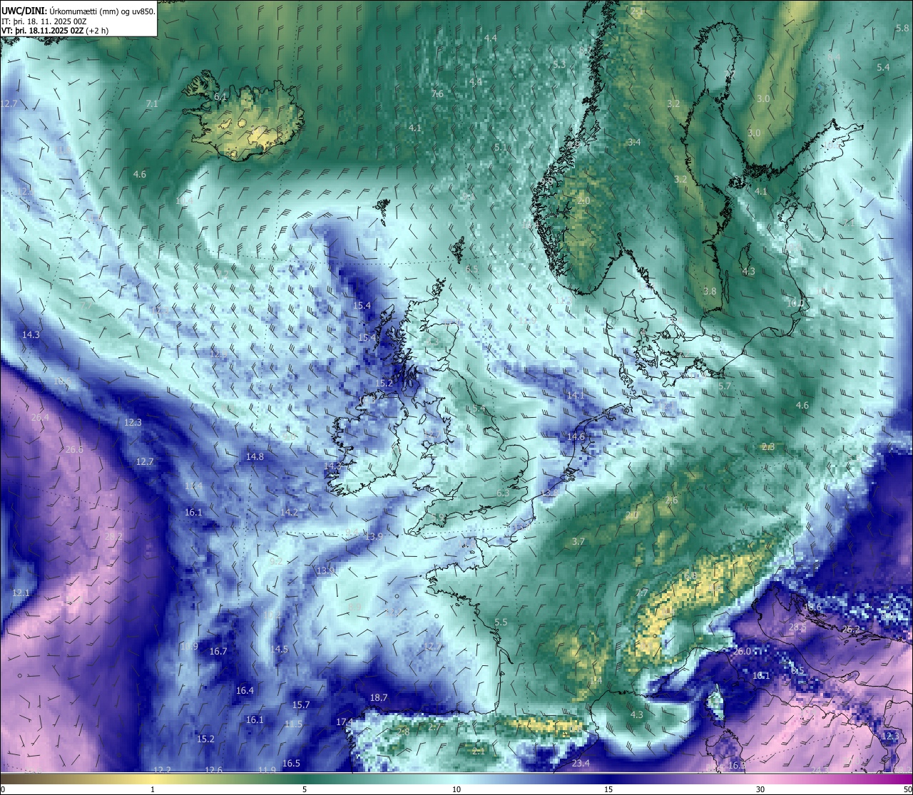Click the green color bar segment above 5
This screenshot has width=913, height=795.
point(305,778)
